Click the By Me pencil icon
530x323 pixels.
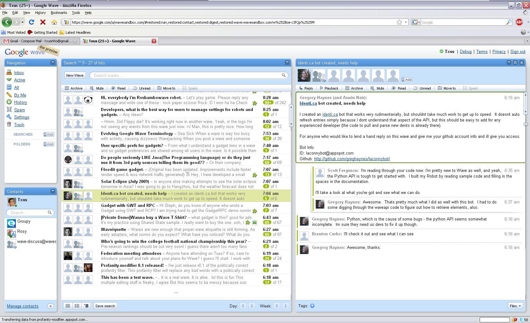click(x=9, y=95)
